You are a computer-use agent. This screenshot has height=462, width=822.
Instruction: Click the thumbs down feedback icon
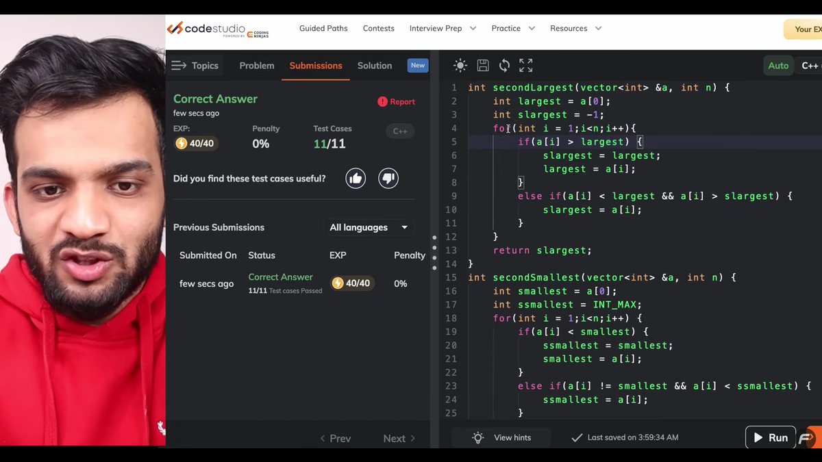[x=388, y=179]
